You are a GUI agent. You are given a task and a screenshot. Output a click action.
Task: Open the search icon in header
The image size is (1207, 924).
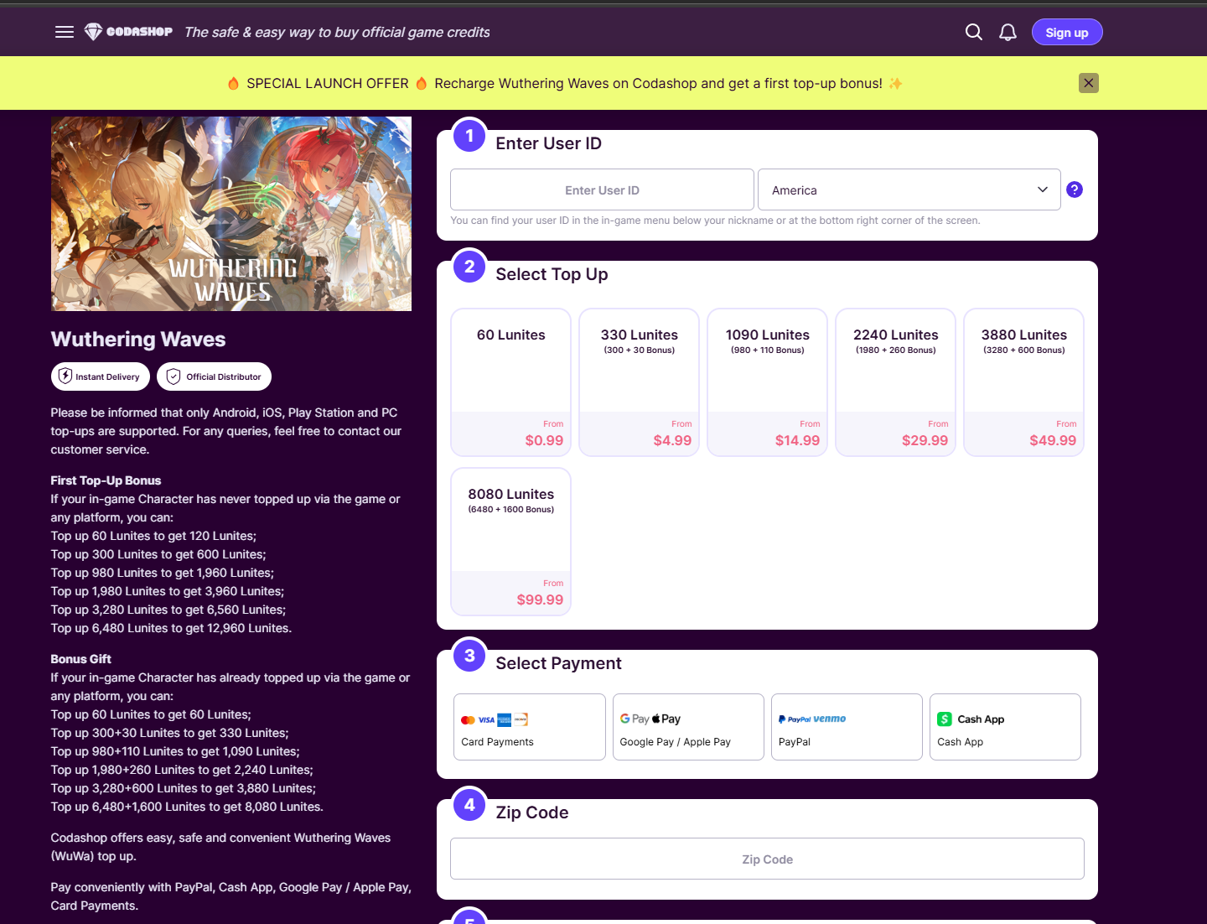click(x=973, y=32)
